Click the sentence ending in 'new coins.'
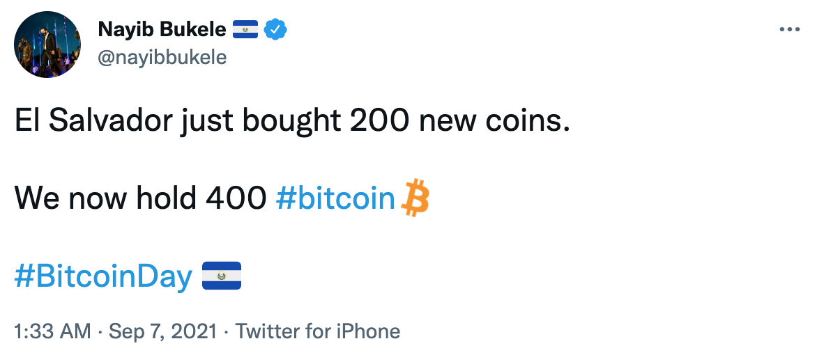This screenshot has width=817, height=355. (293, 123)
